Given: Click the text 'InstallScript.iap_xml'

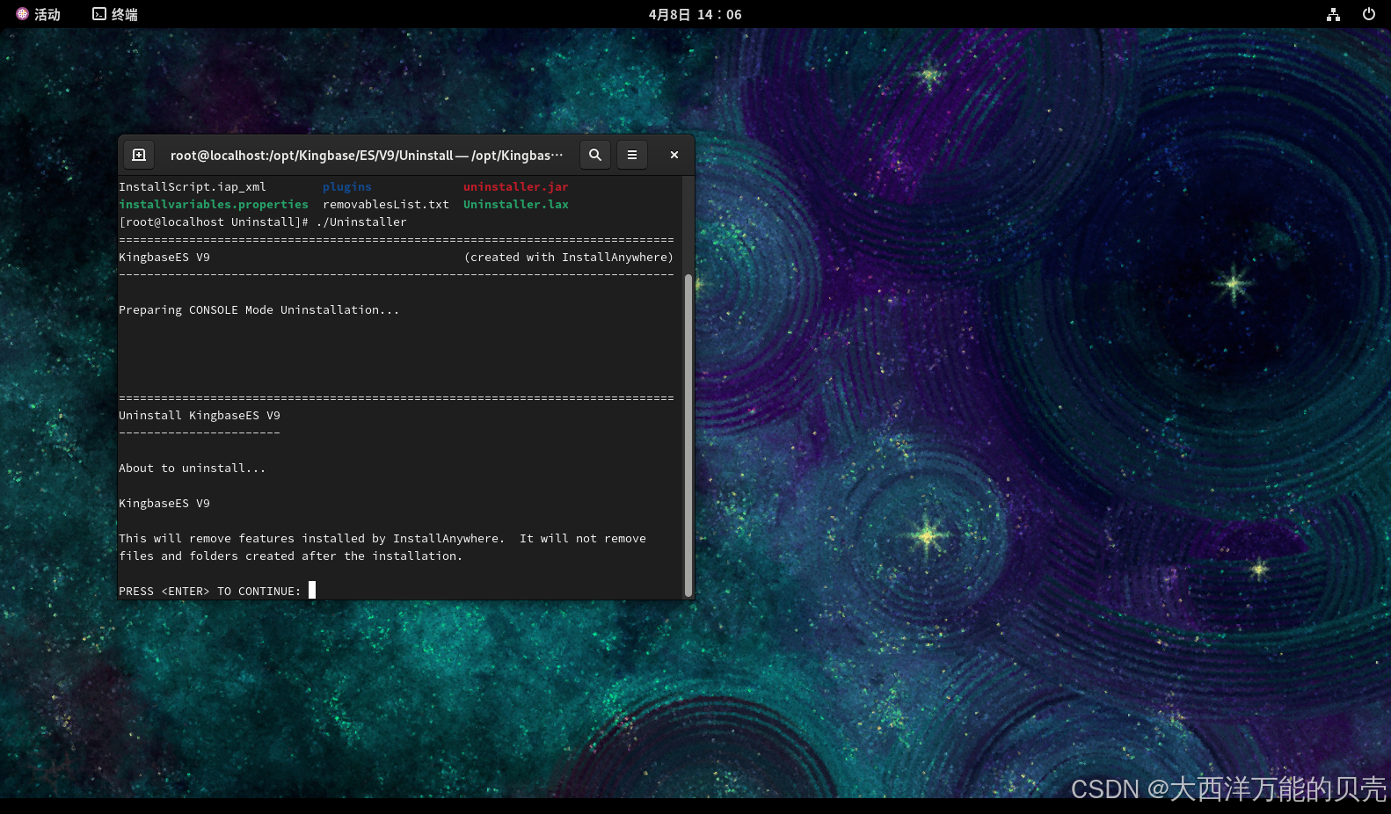Looking at the screenshot, I should coord(193,186).
